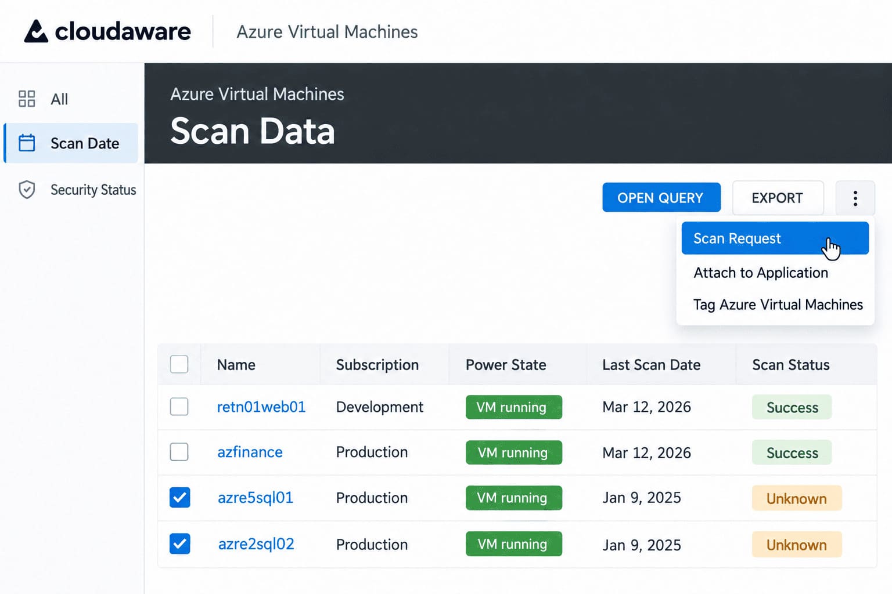
Task: Uncheck the azre2sql02 row checkbox
Action: click(179, 544)
